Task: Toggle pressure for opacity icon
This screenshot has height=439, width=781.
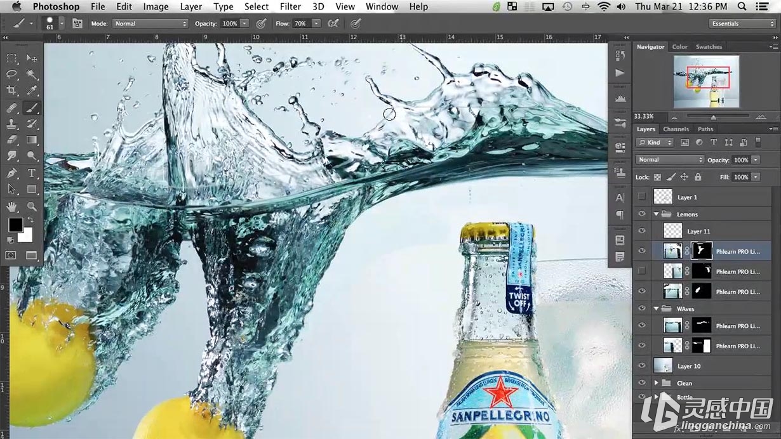Action: [x=260, y=23]
